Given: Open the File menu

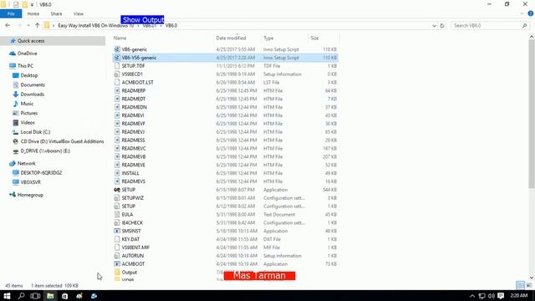Looking at the screenshot, I should coord(11,13).
